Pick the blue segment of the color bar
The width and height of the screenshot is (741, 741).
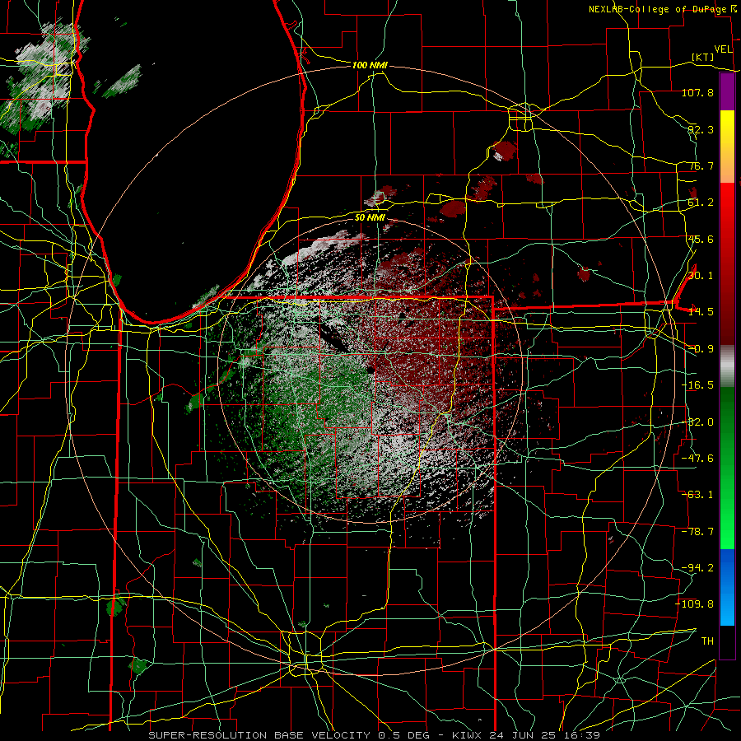click(x=727, y=587)
